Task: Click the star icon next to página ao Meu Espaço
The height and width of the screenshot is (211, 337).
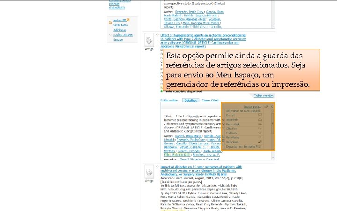Action: [x=110, y=35]
